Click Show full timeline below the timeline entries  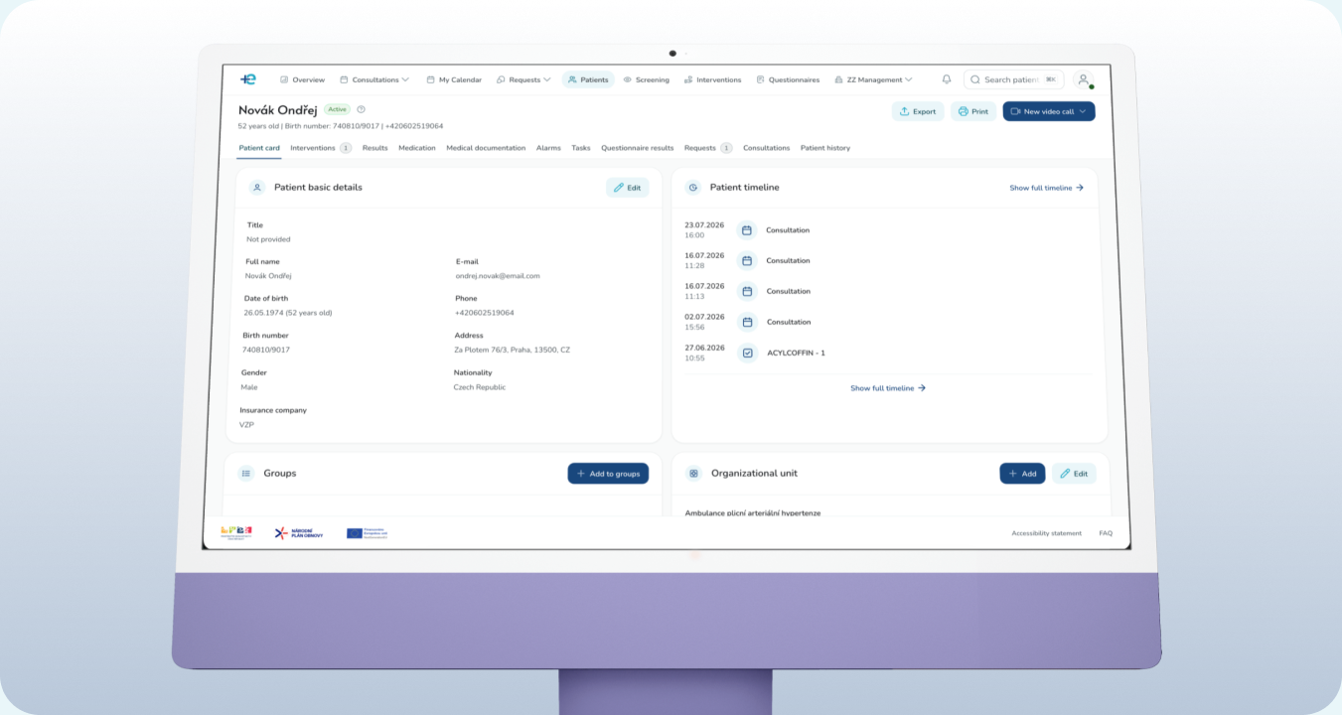pos(888,388)
